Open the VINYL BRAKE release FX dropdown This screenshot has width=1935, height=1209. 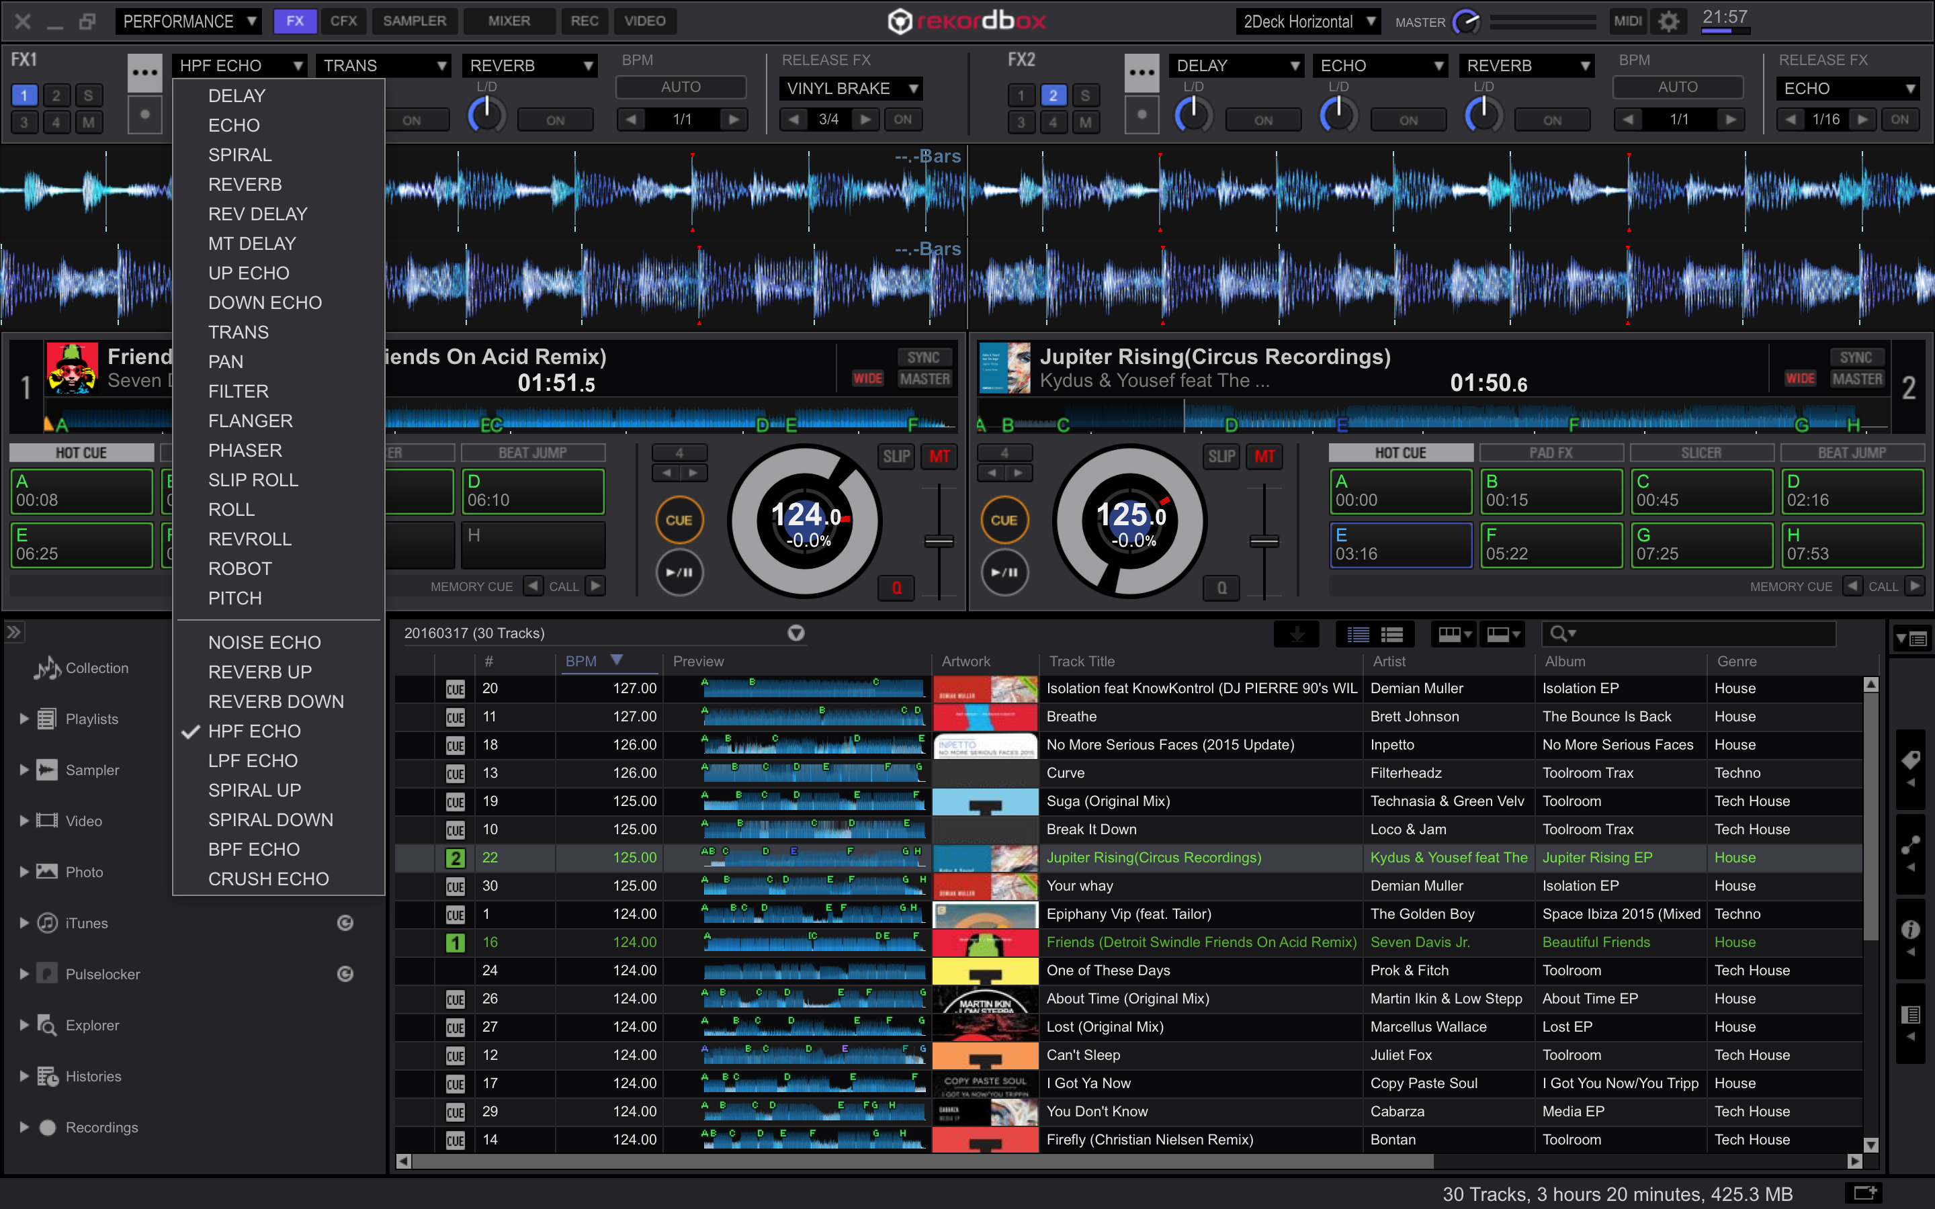click(851, 88)
